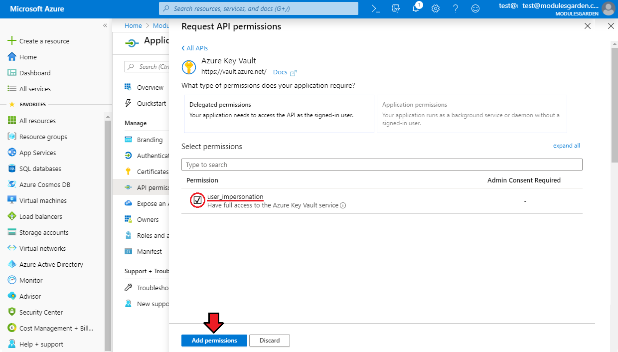Image resolution: width=618 pixels, height=352 pixels.
Task: Click the Permission column header
Action: pos(202,180)
